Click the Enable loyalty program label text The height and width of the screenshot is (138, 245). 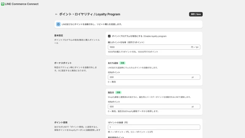click(139, 36)
